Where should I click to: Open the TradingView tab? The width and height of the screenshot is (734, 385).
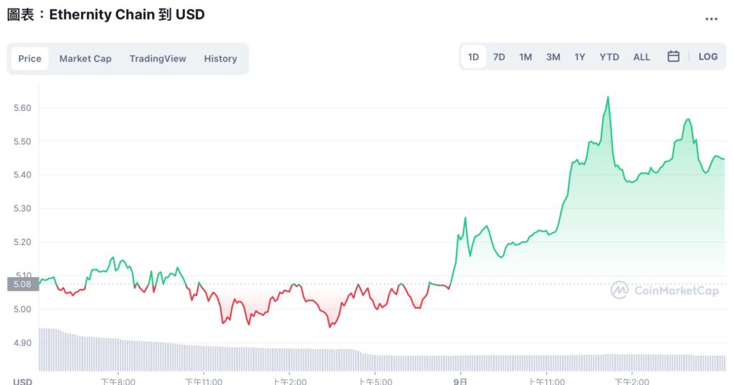(158, 59)
